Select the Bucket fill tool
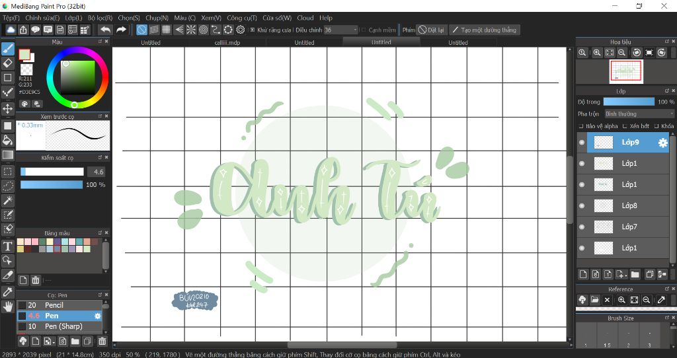Viewport: 677px width, 358px height. click(x=8, y=140)
